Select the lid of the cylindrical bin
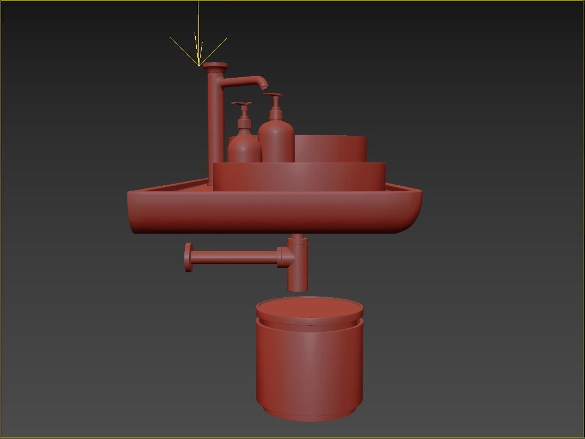Image resolution: width=585 pixels, height=439 pixels. pos(309,310)
